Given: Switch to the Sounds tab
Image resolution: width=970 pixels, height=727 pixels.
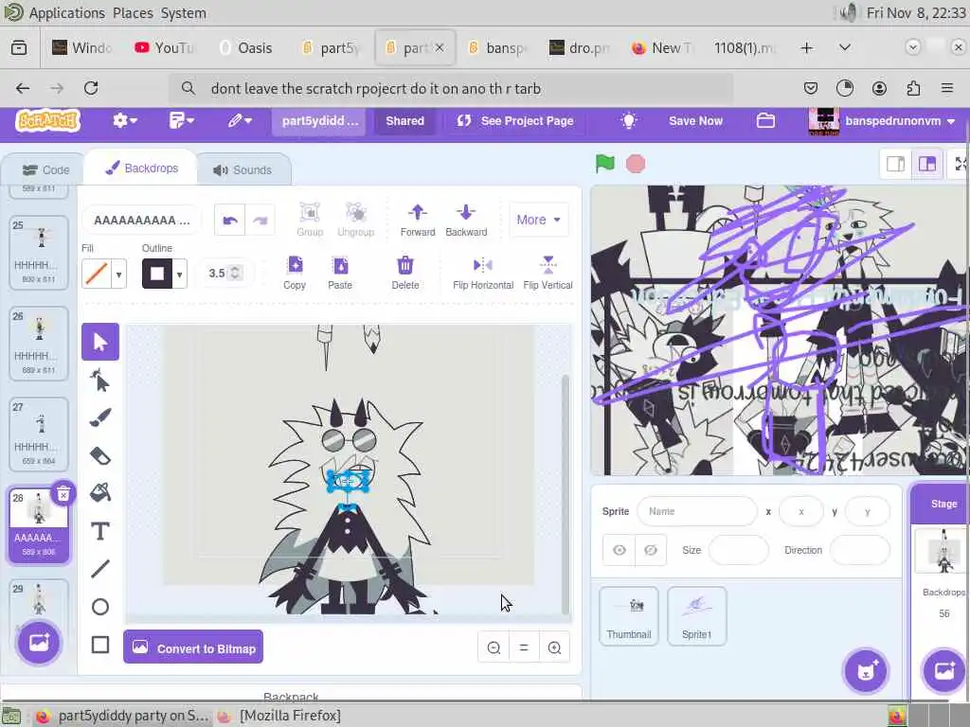Looking at the screenshot, I should click(243, 170).
